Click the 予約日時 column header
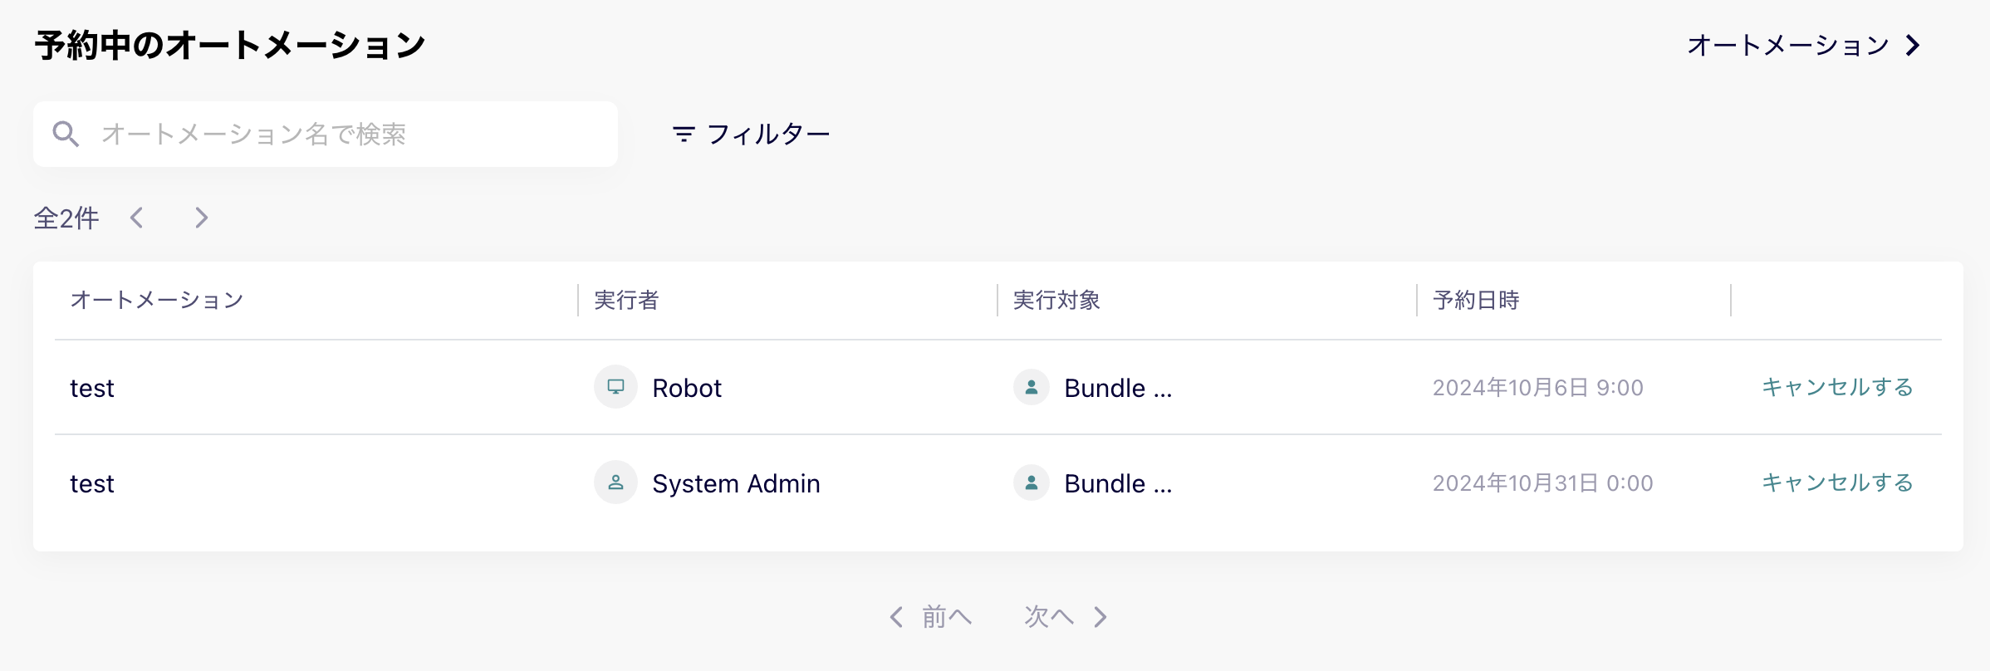The image size is (1990, 671). pos(1476,300)
